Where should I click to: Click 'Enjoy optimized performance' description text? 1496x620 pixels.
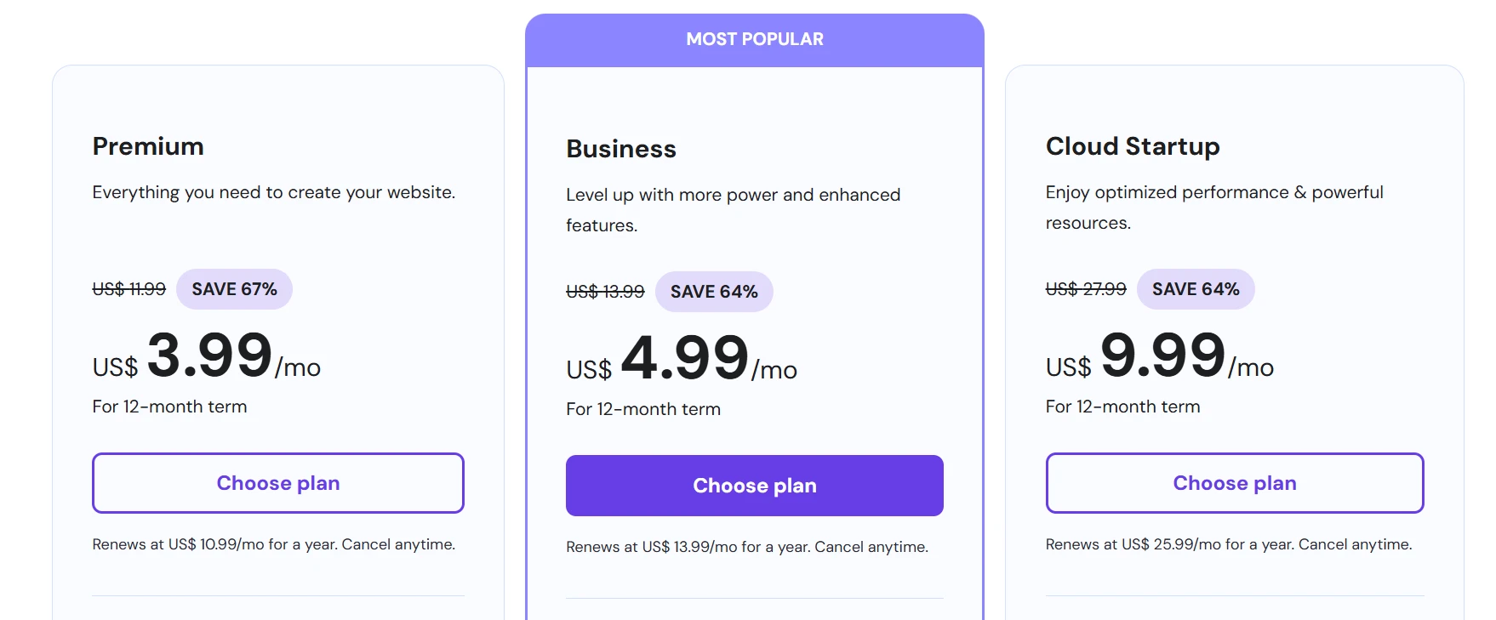(x=1213, y=192)
